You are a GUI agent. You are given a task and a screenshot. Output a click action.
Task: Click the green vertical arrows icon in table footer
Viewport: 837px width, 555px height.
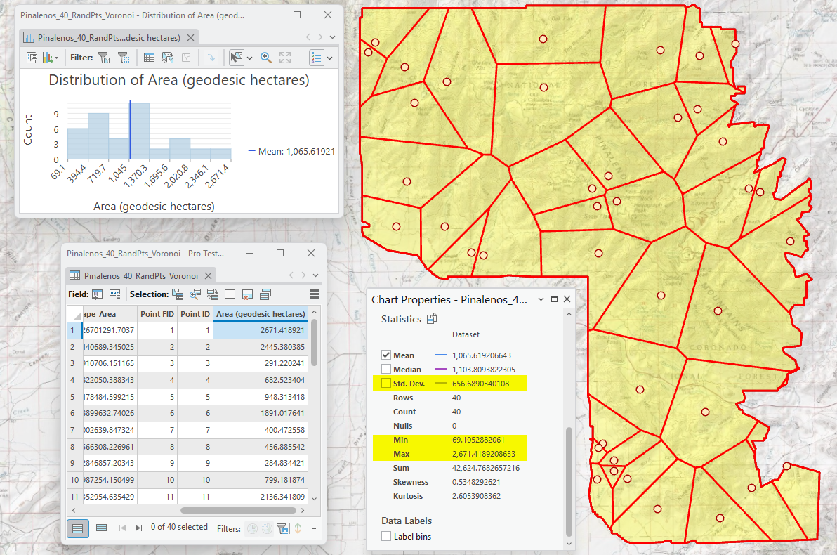pos(298,528)
